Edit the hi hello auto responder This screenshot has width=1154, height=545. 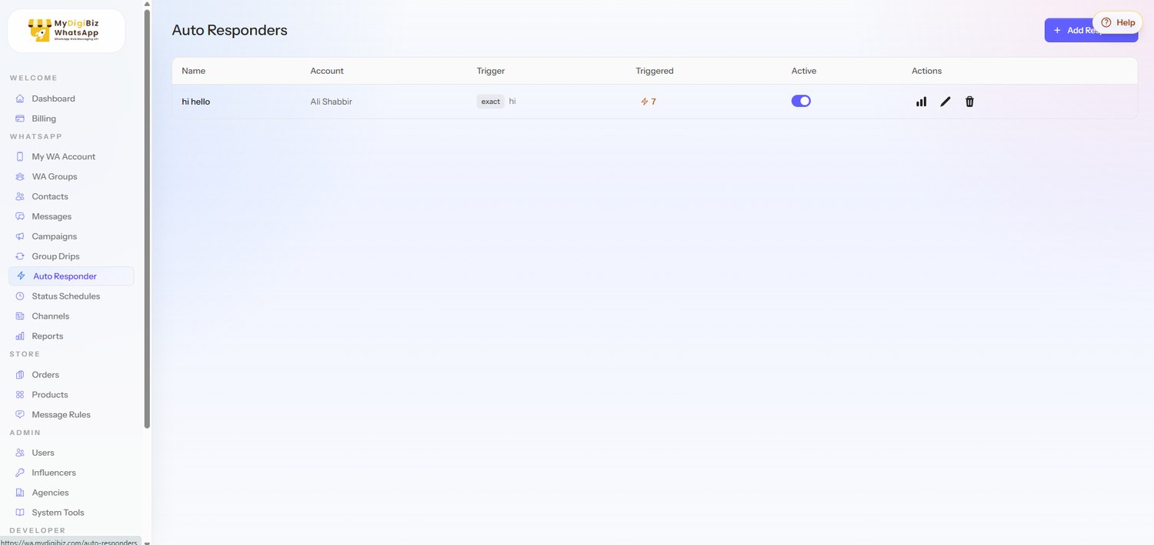click(946, 102)
